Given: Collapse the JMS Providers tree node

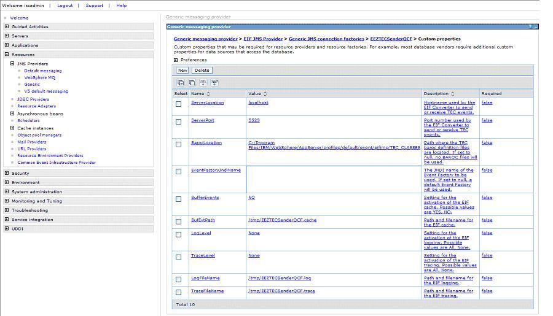Looking at the screenshot, I should point(12,63).
